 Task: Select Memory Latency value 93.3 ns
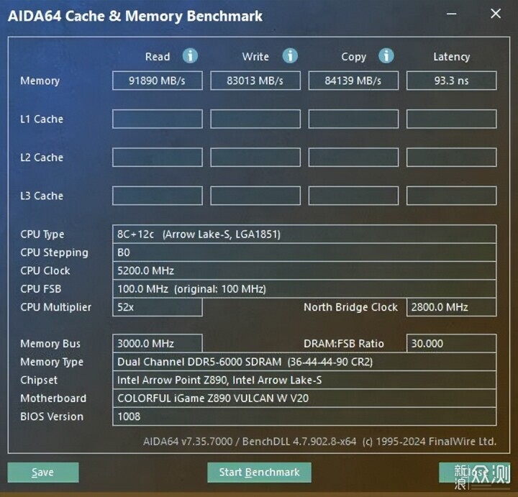[451, 81]
